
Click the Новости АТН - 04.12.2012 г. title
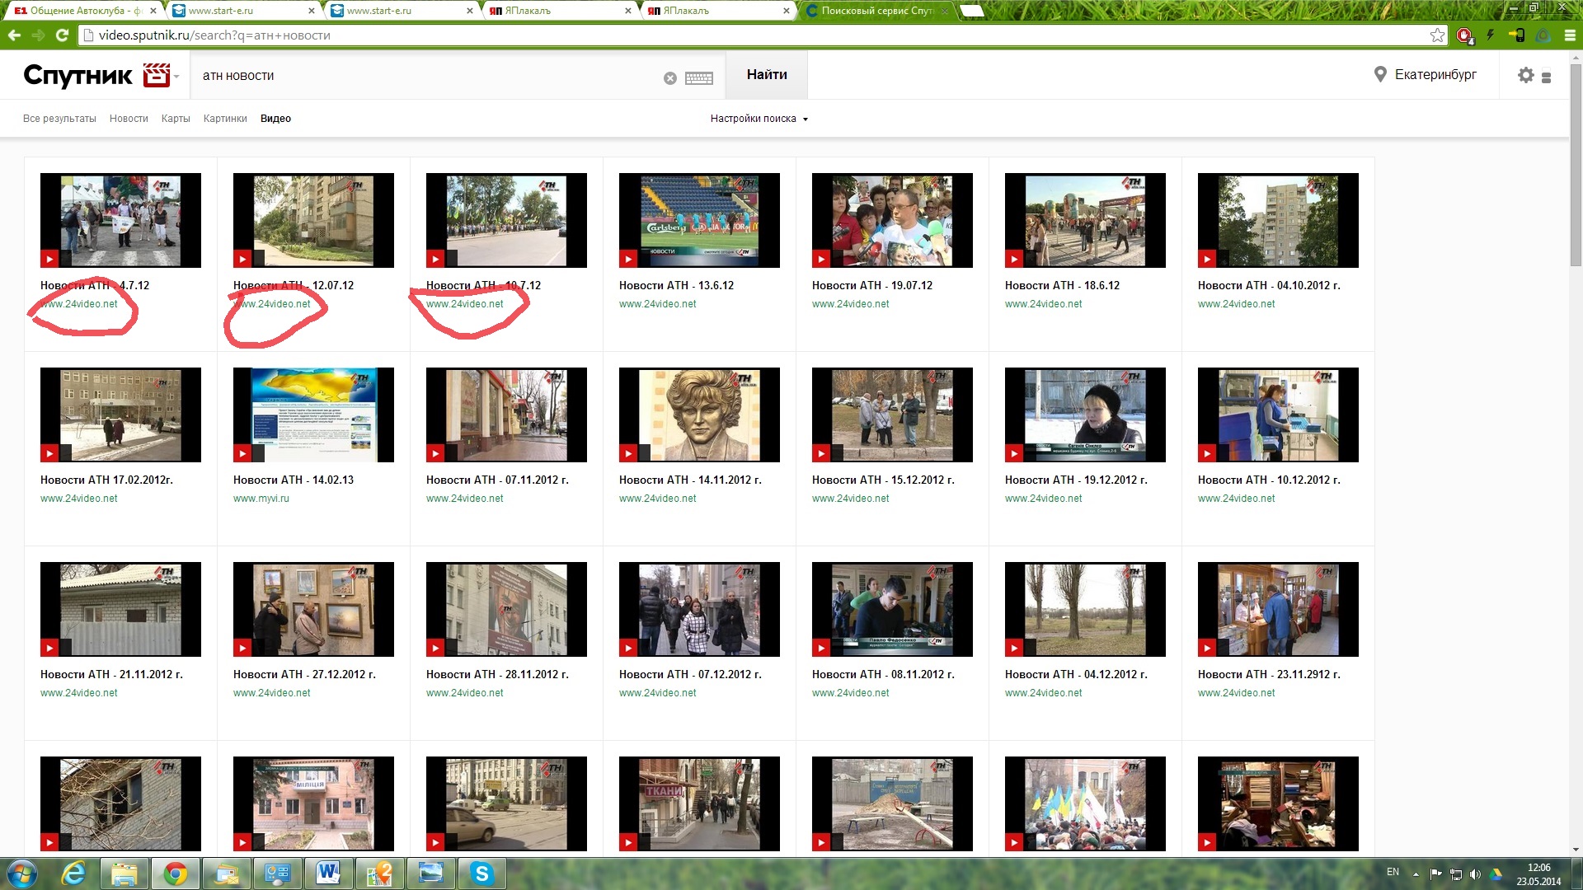click(1076, 674)
